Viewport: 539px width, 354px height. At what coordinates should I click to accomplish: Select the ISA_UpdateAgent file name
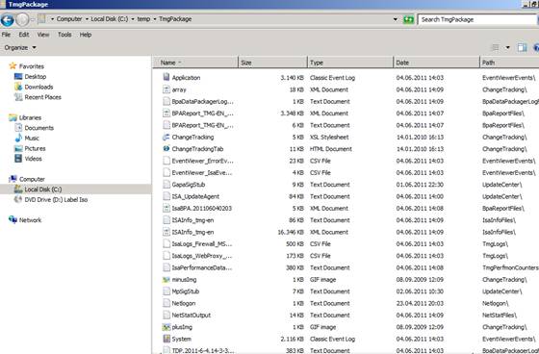coord(195,196)
